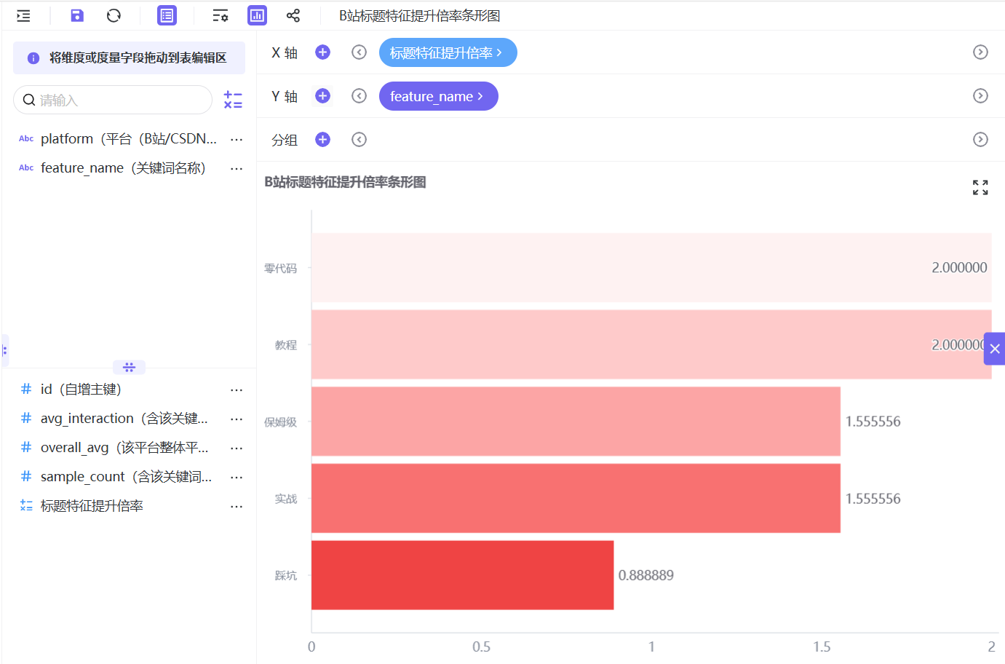Collapse the sidebar menu icon
This screenshot has height=664, width=1005.
(x=23, y=16)
